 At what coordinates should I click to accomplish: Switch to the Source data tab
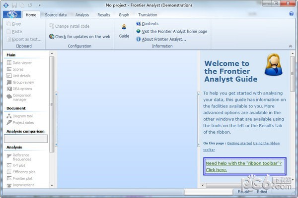pos(56,15)
